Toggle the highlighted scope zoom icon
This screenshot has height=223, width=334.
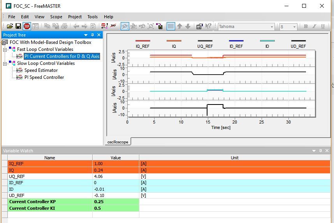(x=125, y=26)
